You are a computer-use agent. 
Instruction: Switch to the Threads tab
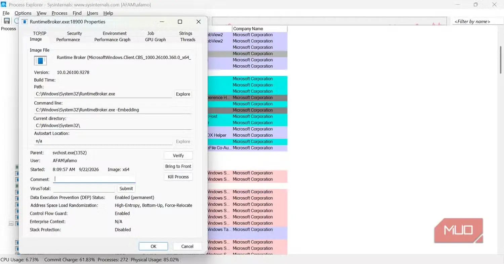[x=187, y=40]
